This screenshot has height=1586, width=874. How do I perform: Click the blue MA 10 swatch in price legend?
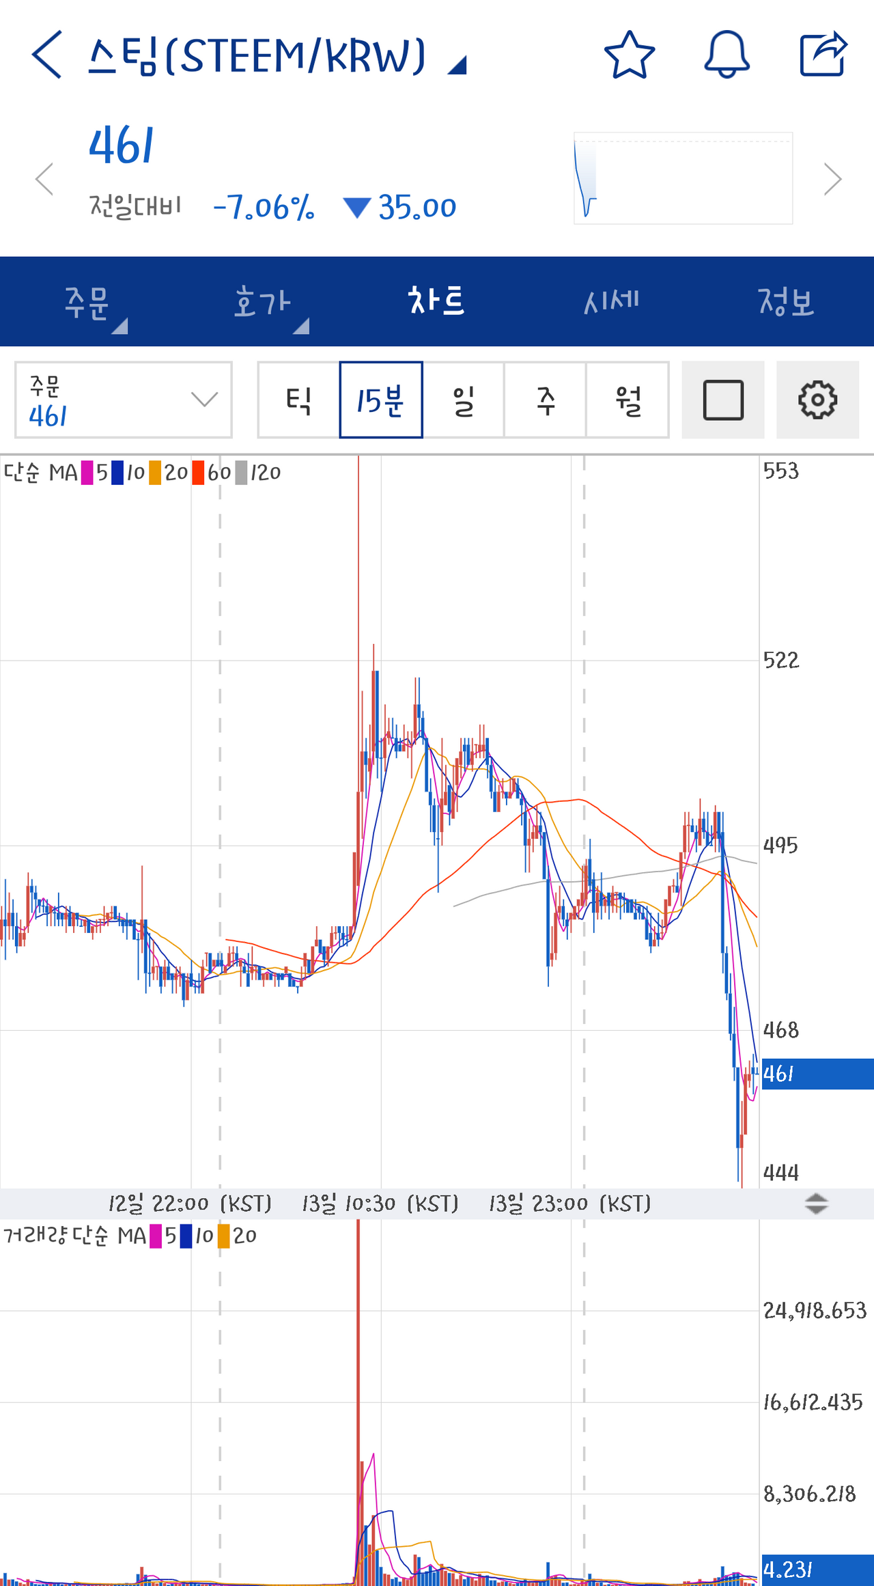point(117,473)
